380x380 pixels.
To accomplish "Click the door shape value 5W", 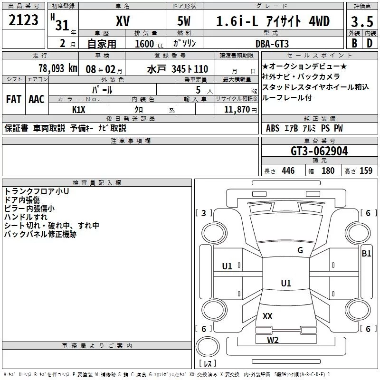I will (x=184, y=21).
